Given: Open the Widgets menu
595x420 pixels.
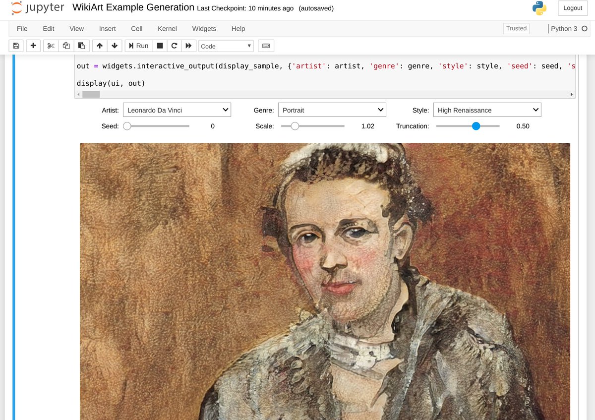Looking at the screenshot, I should pos(204,29).
